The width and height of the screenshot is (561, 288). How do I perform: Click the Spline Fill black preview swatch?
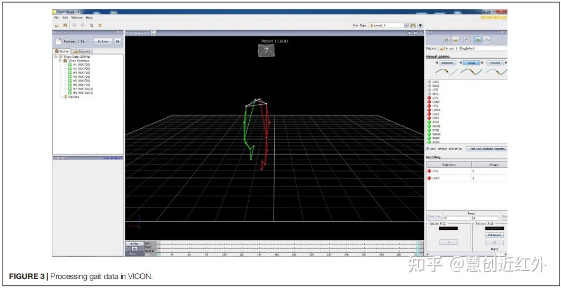(448, 228)
